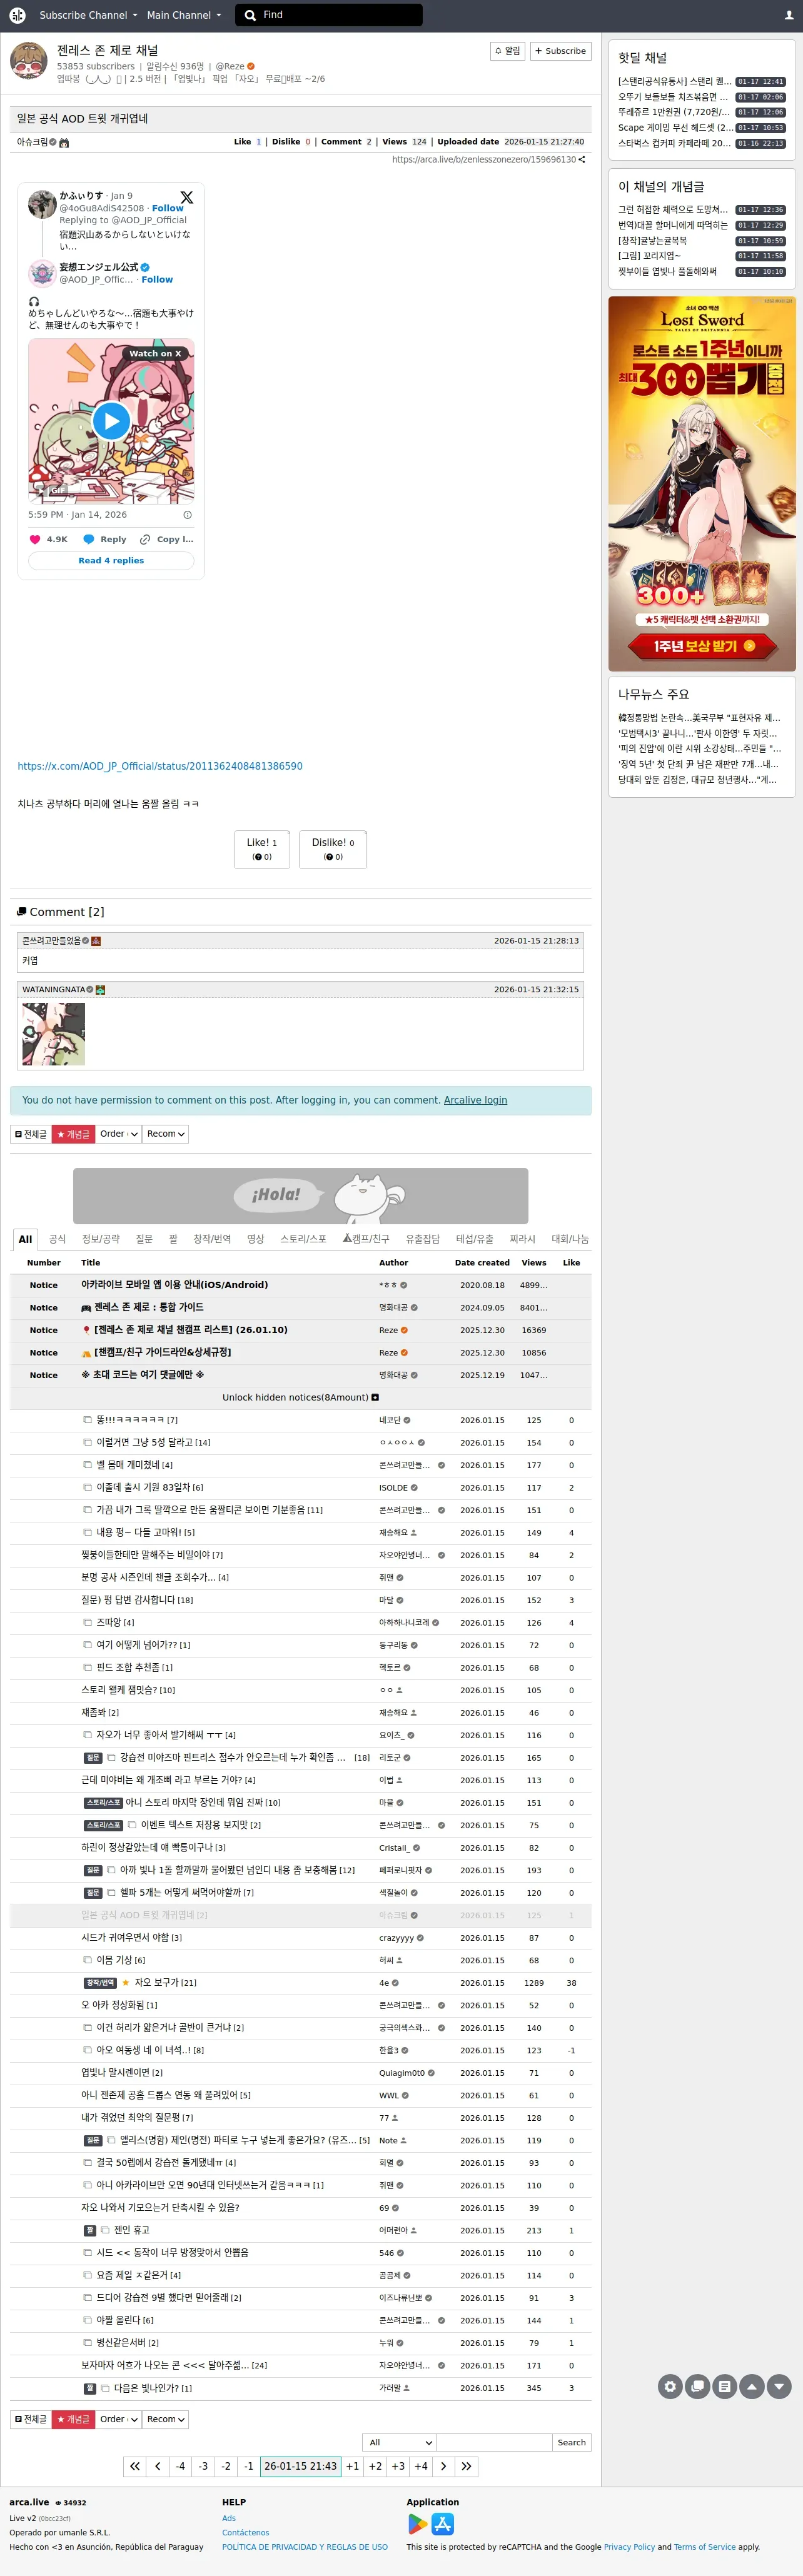Image resolution: width=803 pixels, height=2576 pixels.
Task: Open upper Recom dropdown above article list
Action: coord(165,1134)
